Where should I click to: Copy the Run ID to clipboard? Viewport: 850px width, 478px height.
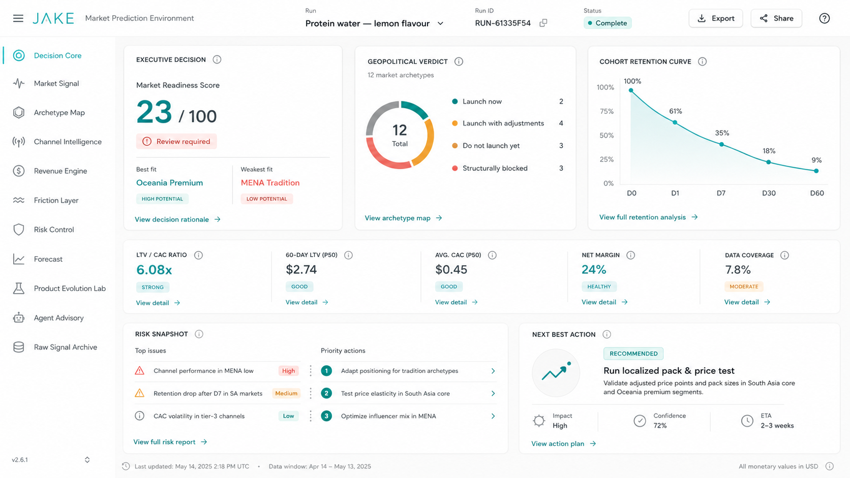(543, 23)
